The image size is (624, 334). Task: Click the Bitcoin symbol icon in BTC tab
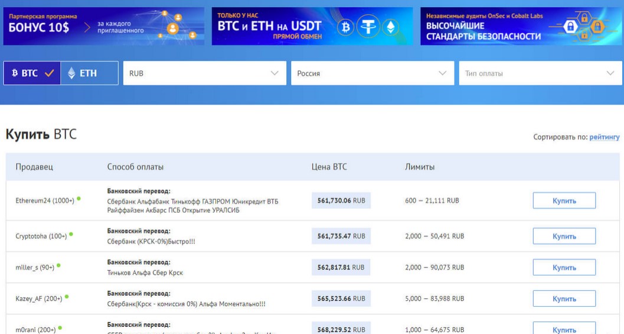click(15, 73)
